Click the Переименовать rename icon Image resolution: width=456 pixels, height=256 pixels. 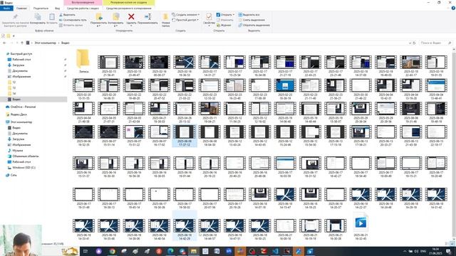(x=147, y=17)
